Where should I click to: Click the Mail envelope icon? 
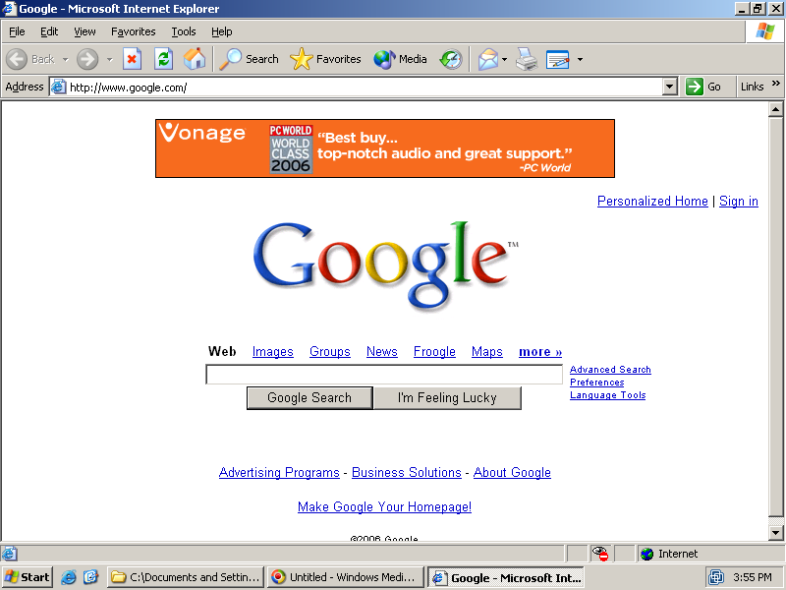[487, 59]
